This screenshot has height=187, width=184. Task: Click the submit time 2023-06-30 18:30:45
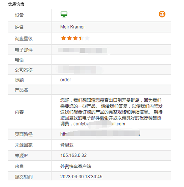(81, 176)
